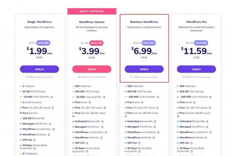Open info icon beside WP-CLI in Business WordPress

(x=139, y=143)
